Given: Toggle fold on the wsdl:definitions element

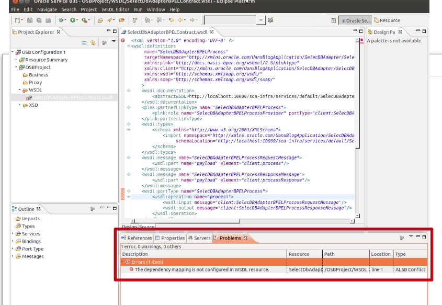Looking at the screenshot, I should click(x=129, y=46).
